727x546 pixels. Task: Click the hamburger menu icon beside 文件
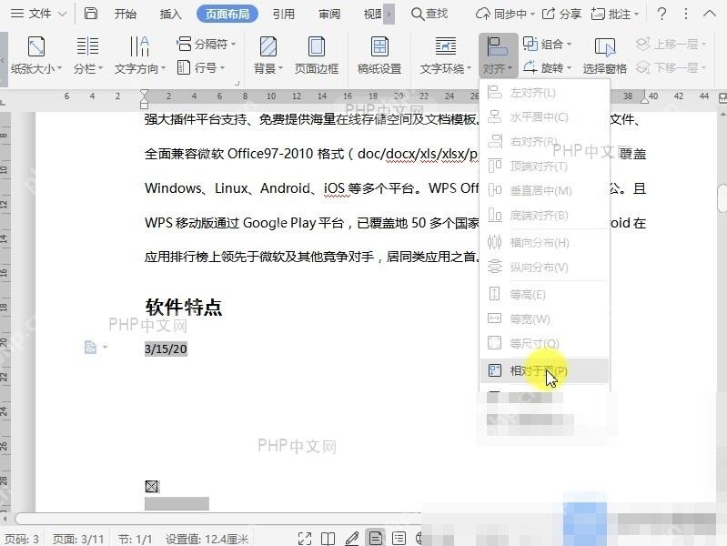pos(17,14)
